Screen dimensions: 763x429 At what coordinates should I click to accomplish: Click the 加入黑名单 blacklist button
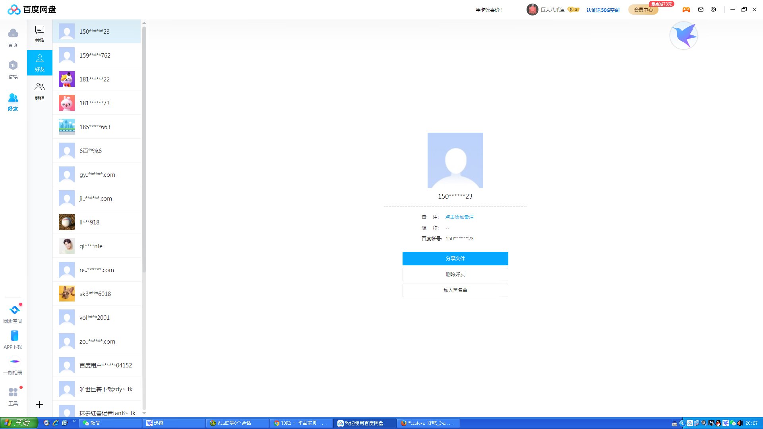tap(455, 290)
